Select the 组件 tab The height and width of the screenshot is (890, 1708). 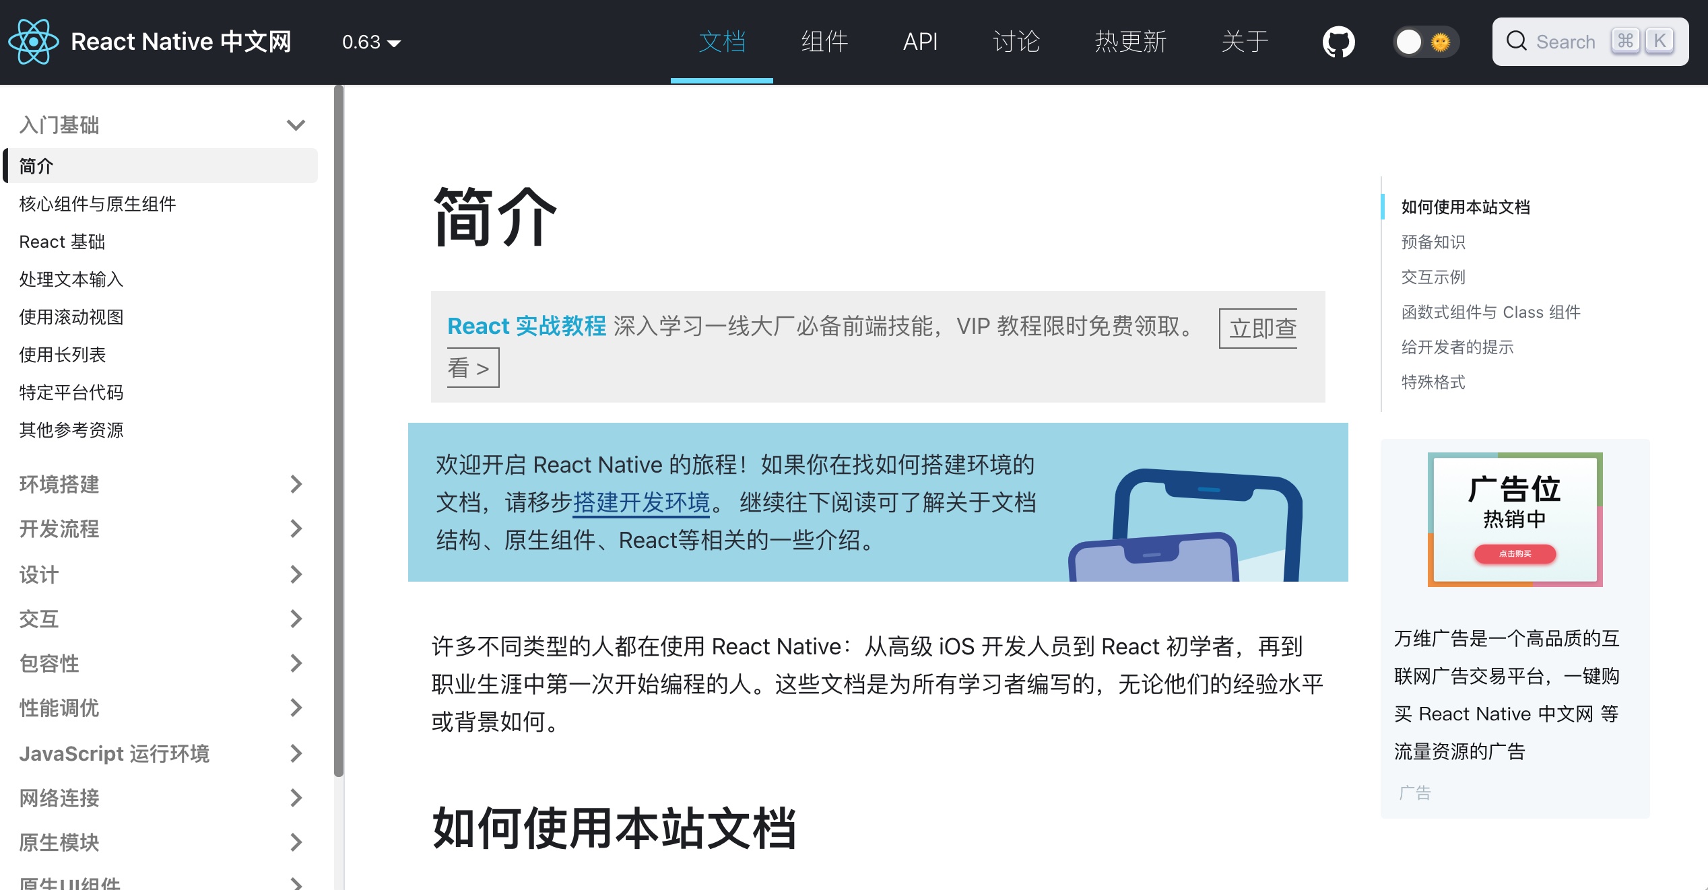[x=821, y=40]
